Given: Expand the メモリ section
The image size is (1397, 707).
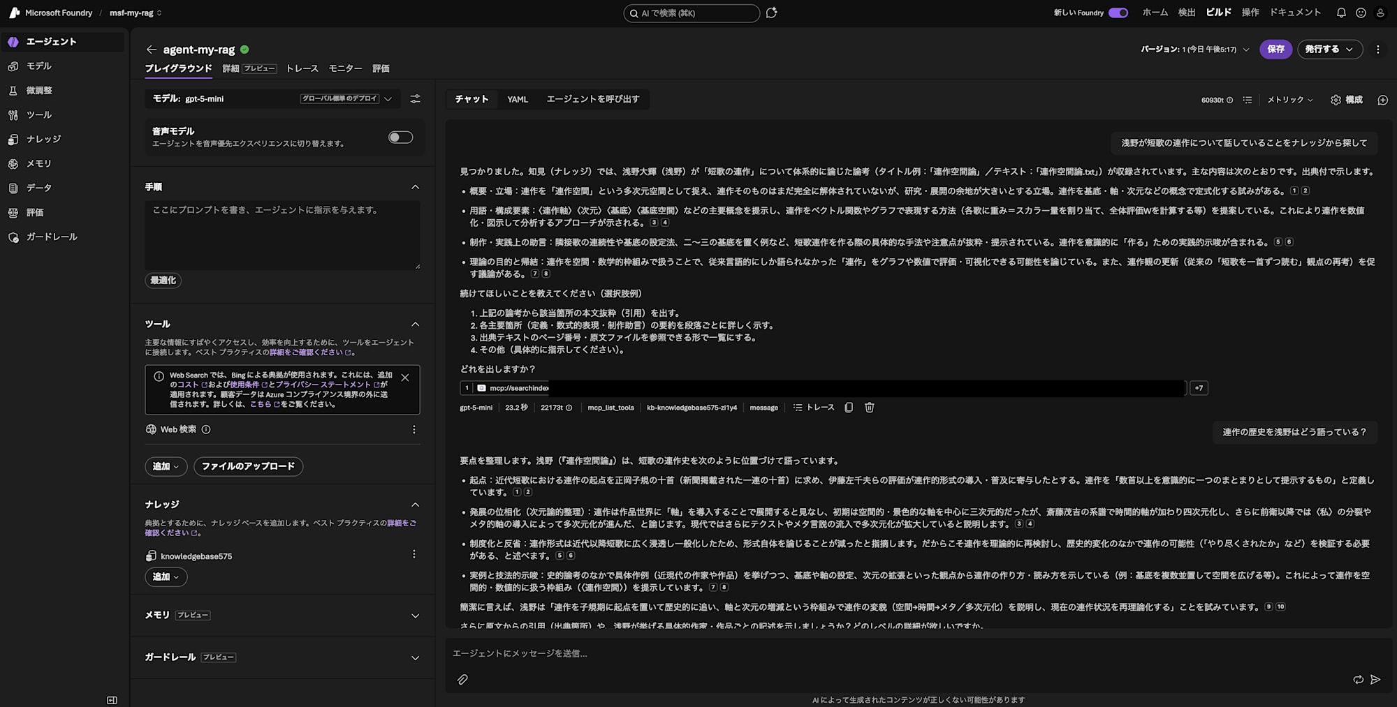Looking at the screenshot, I should (416, 616).
